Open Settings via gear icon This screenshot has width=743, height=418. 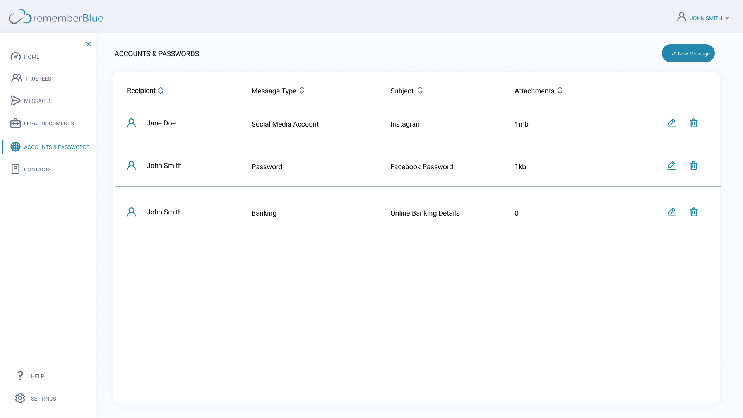coord(20,398)
